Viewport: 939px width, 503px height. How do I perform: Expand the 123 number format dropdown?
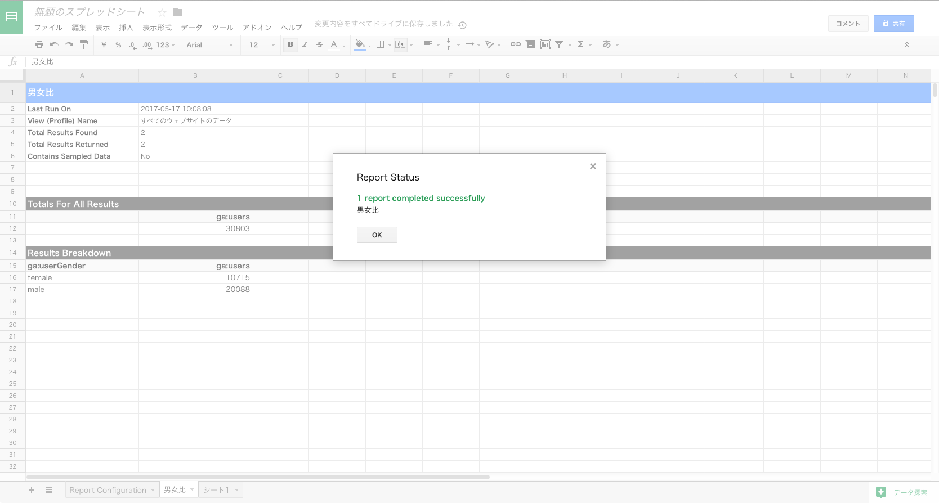[x=166, y=45]
